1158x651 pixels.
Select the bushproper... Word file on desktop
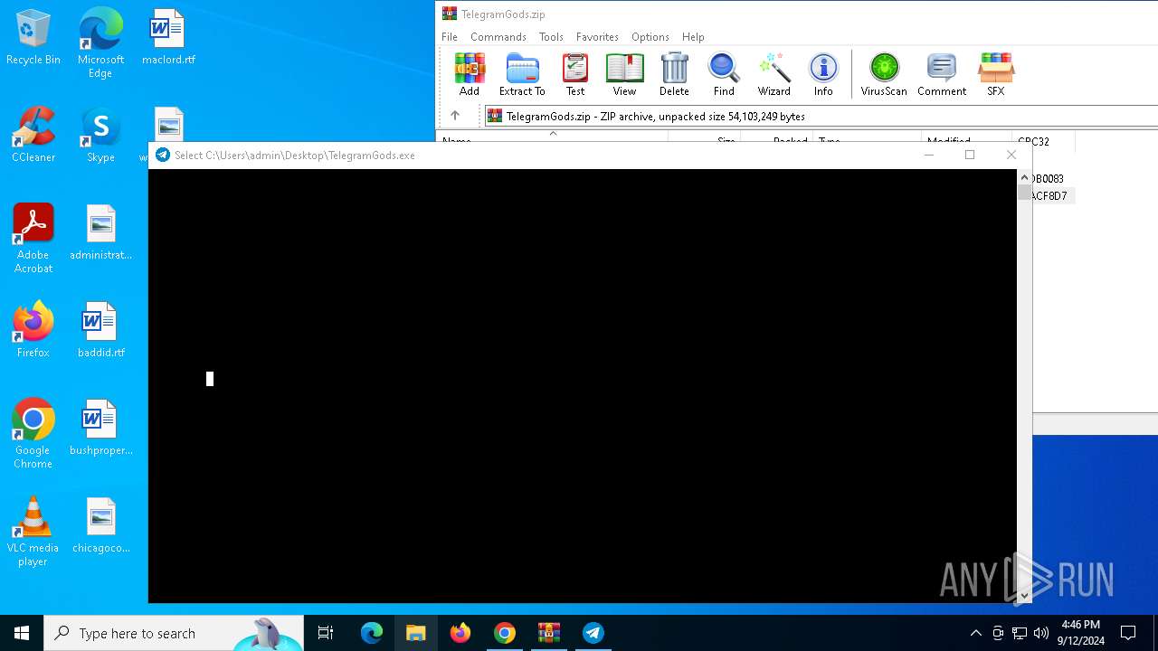(100, 428)
